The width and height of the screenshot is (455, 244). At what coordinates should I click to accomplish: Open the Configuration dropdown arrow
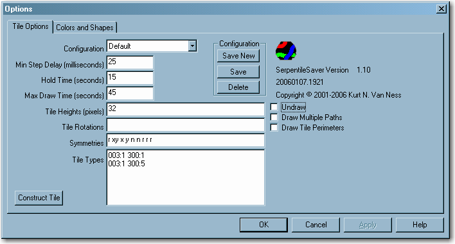pos(192,46)
